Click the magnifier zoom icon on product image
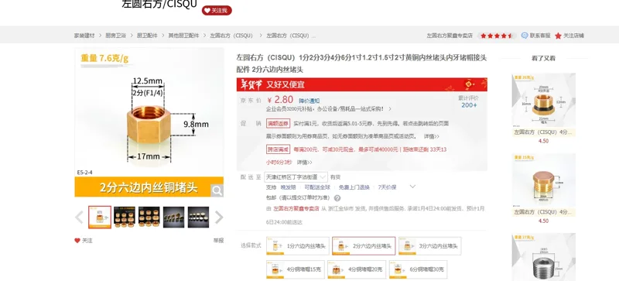 pos(217,190)
